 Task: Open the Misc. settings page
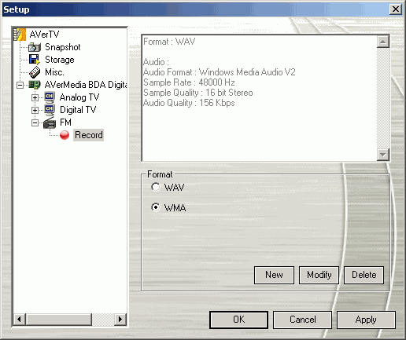point(54,72)
